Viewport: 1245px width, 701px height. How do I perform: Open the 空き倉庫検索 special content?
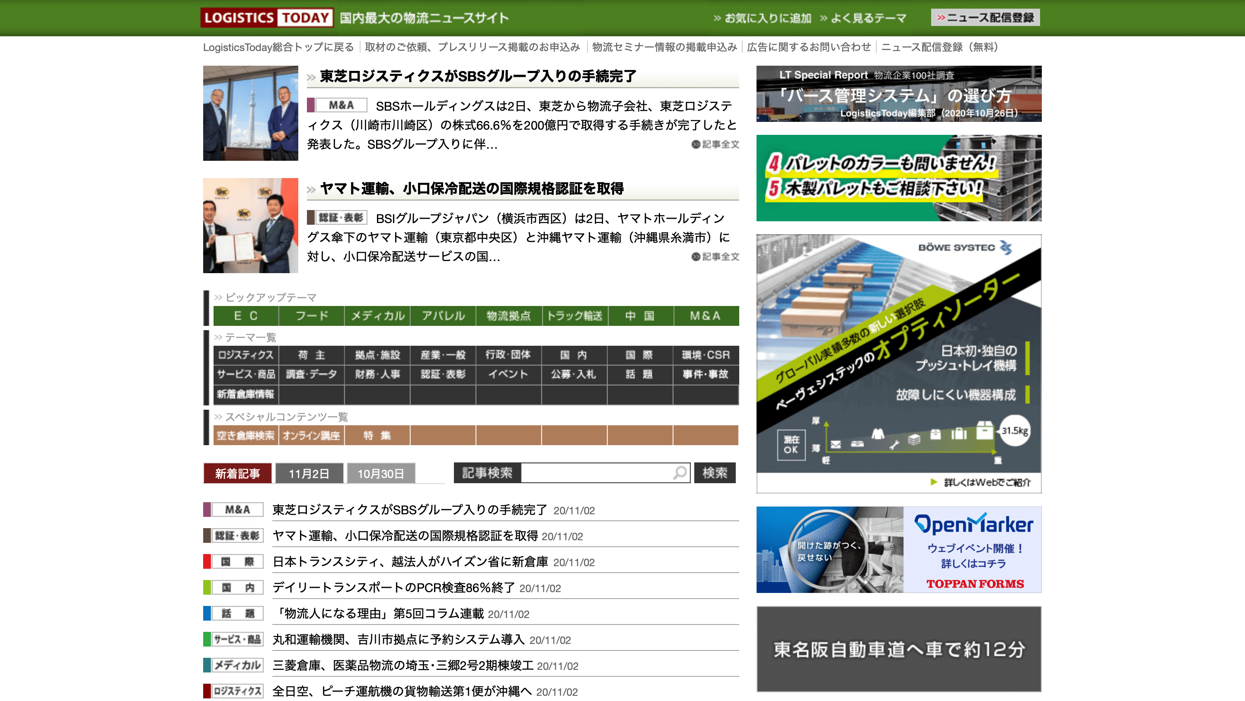246,435
